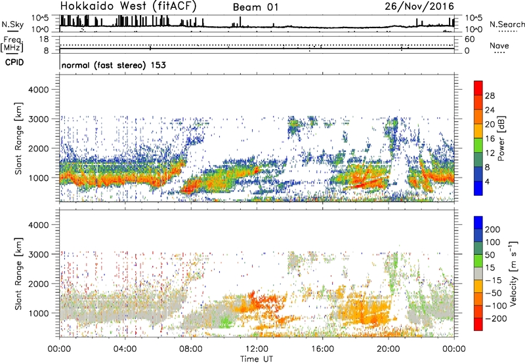Viewport: 525px width, 363px height.
Task: Click the left noise axis label "10^5"
Action: (40, 18)
